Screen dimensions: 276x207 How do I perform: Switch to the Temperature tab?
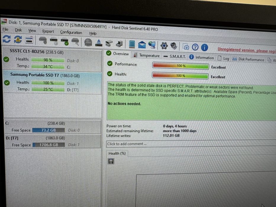pos(146,56)
